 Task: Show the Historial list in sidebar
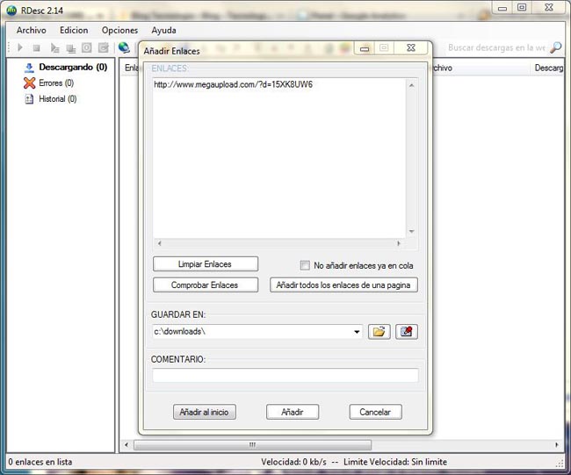coord(57,99)
